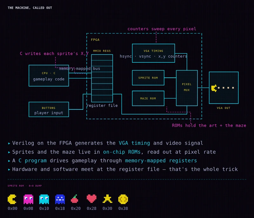Viewport: 254px width, 218px height.
Task: Click the yellow Pac-Man sprite at 0x00
Action: coord(12,199)
